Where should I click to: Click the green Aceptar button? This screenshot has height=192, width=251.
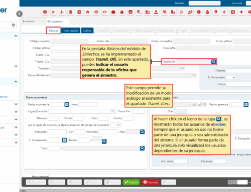coord(132,182)
